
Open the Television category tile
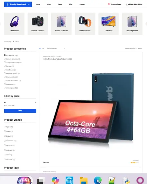point(108,24)
